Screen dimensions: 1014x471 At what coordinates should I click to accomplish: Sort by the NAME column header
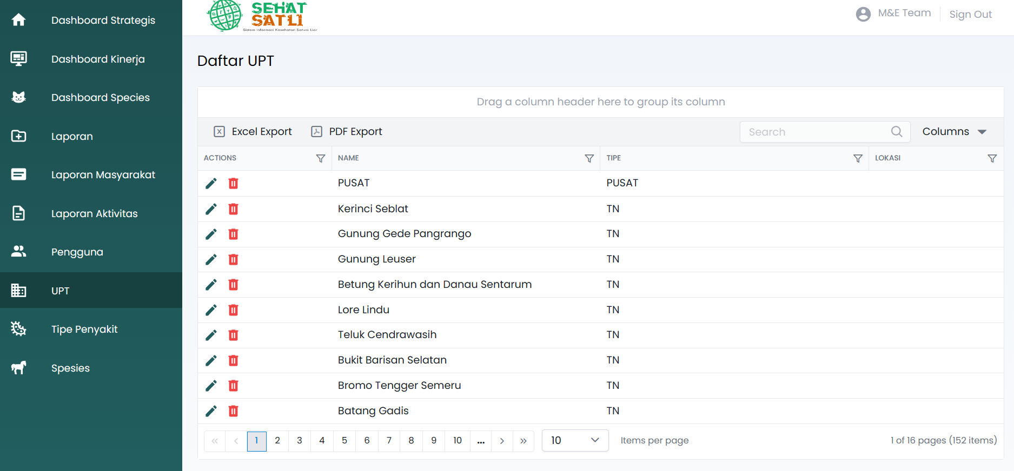coord(348,158)
